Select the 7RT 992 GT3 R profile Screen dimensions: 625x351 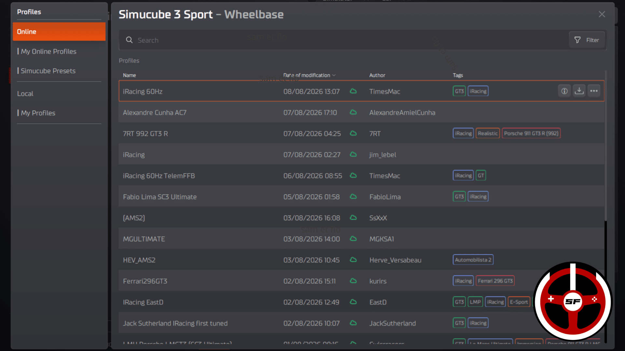(x=145, y=134)
